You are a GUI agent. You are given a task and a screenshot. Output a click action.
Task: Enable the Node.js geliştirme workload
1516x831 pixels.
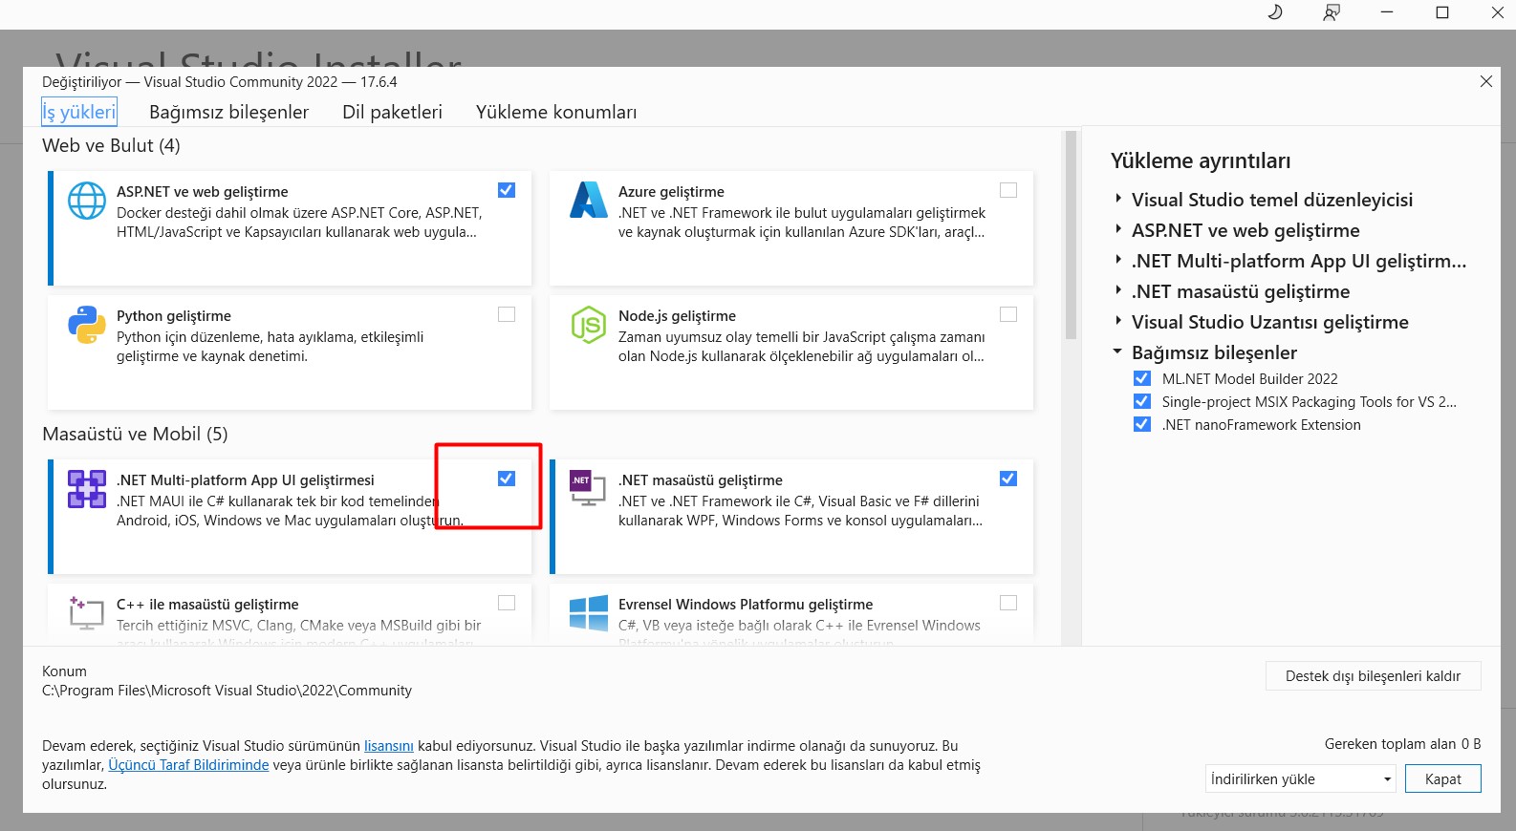tap(1008, 314)
